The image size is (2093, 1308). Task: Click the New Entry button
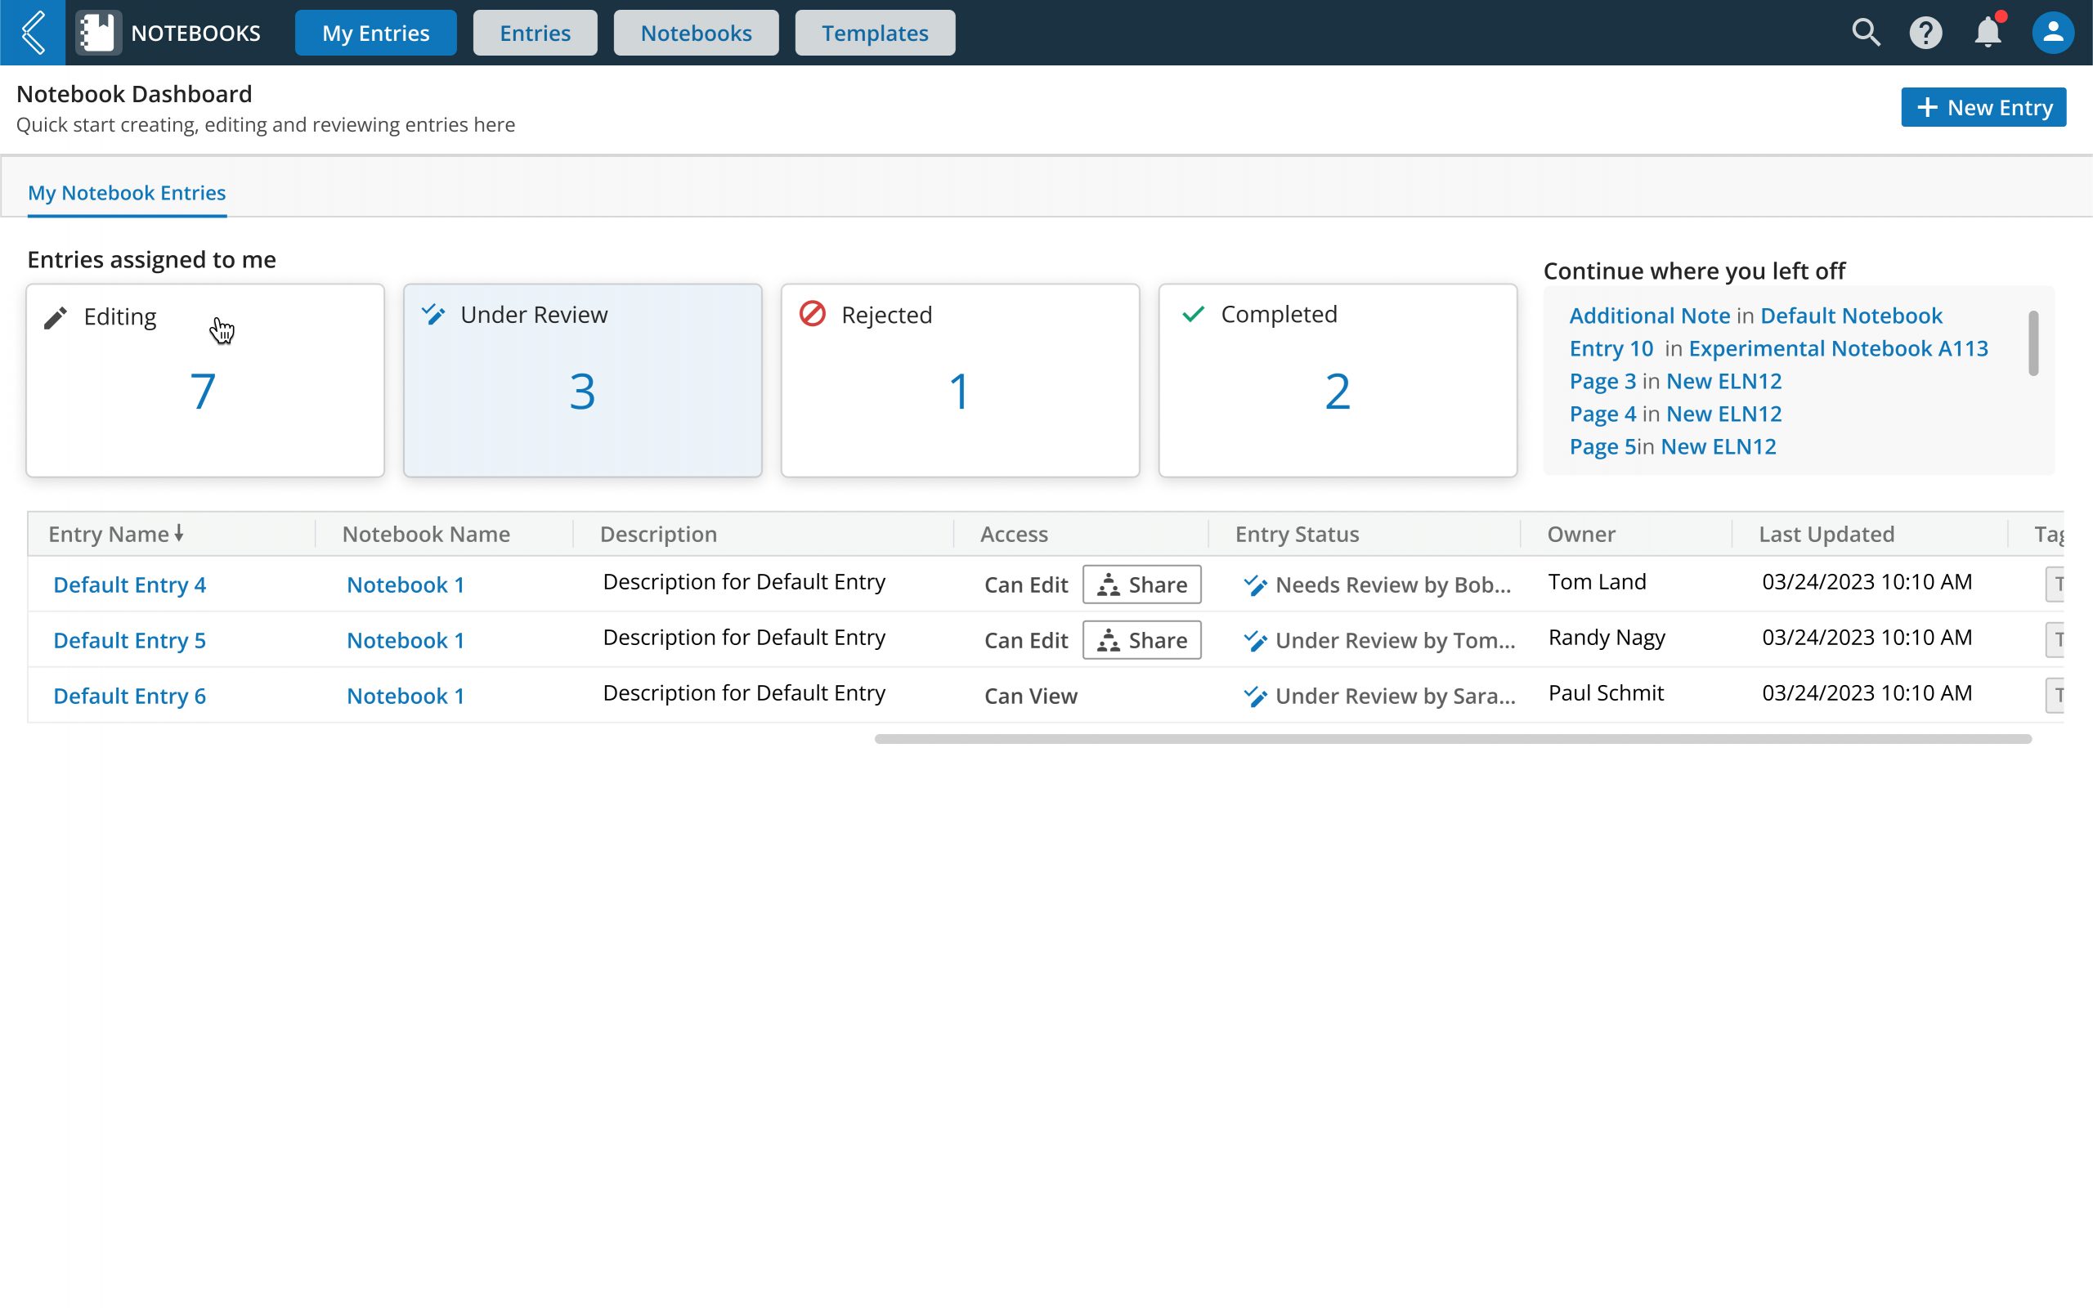click(1983, 107)
